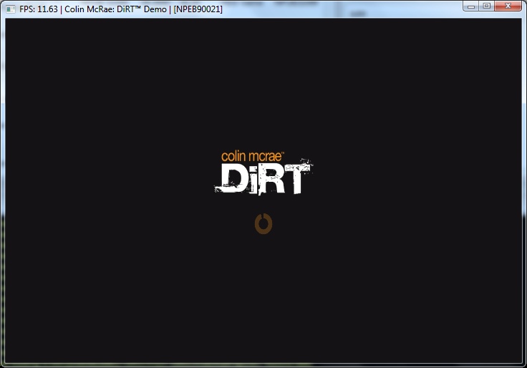This screenshot has height=368, width=527.
Task: Click the colin mcrae DiRT logo
Action: pos(263,173)
